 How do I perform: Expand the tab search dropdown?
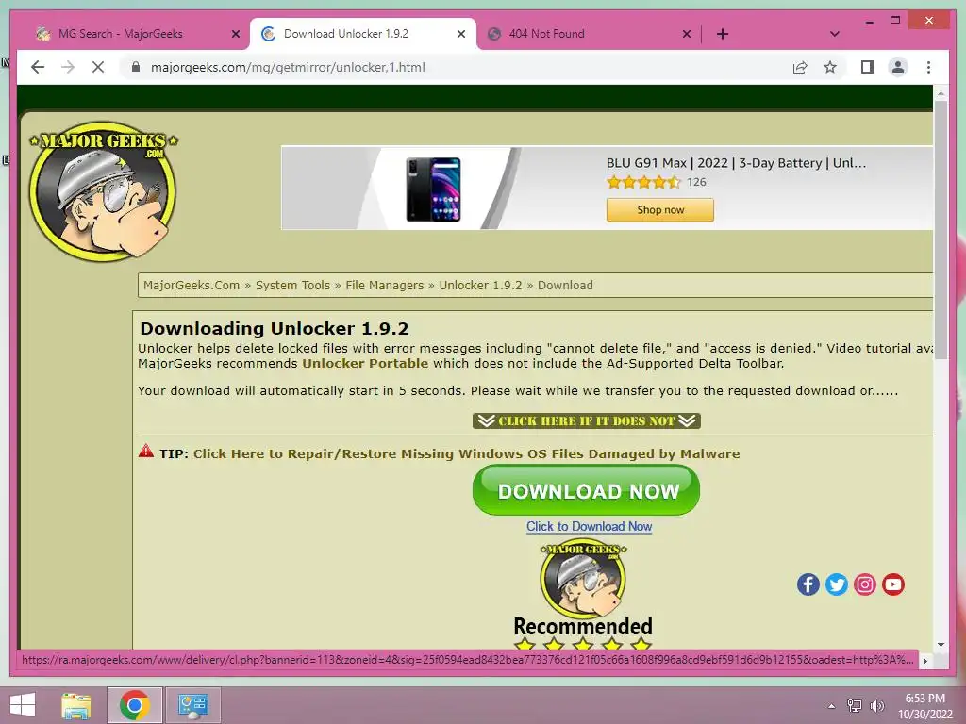(x=834, y=34)
